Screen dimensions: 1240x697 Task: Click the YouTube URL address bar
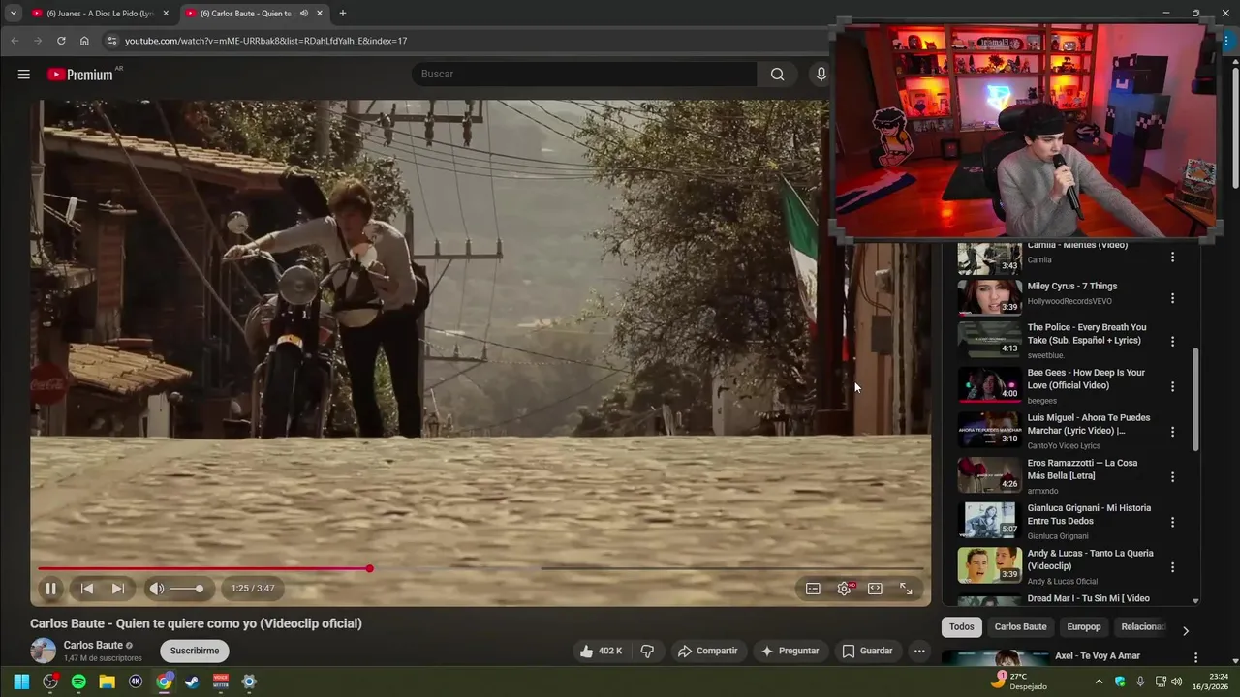pos(465,41)
